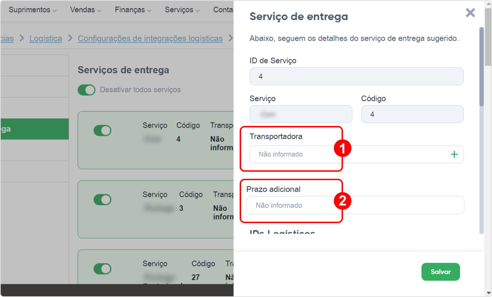The height and width of the screenshot is (297, 492).
Task: Close the Serviço de entrega panel
Action: point(470,13)
